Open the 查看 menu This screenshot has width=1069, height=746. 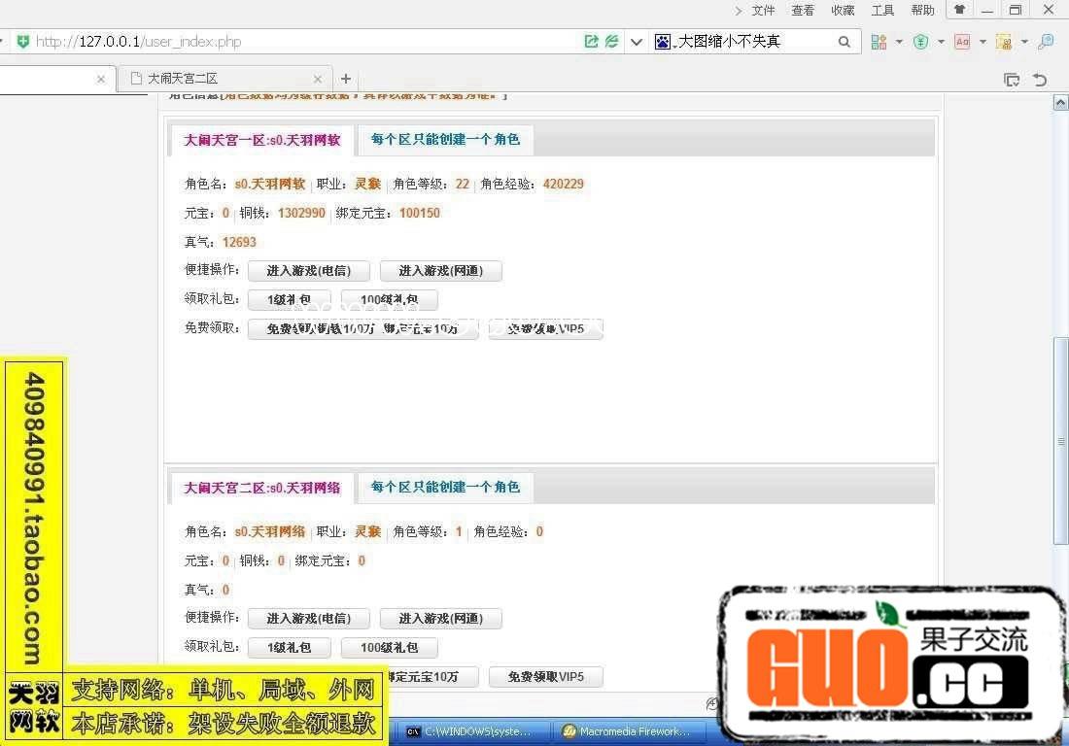point(803,11)
